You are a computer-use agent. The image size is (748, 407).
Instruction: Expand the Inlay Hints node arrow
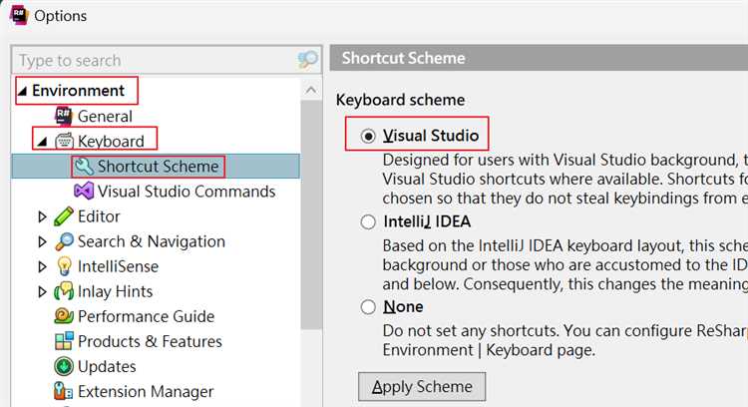click(x=42, y=291)
